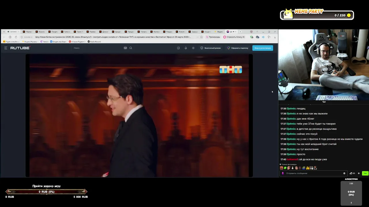Open a new browser tab with plus
Screen dimensions: 369x207
(240, 32)
